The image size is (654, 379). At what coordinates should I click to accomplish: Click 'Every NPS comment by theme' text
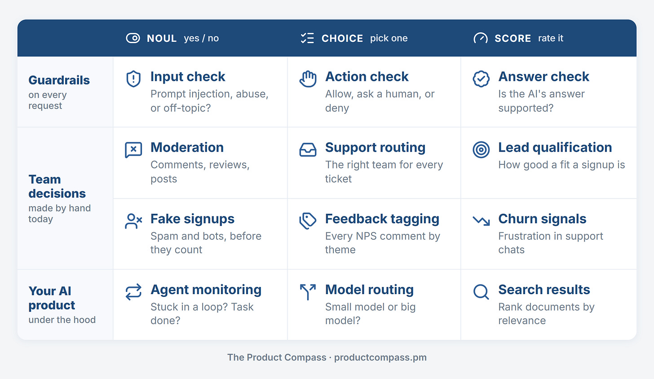point(383,243)
